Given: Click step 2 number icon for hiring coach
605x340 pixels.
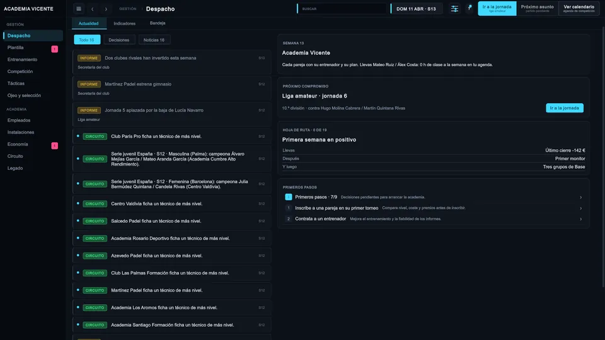Looking at the screenshot, I should click(288, 218).
